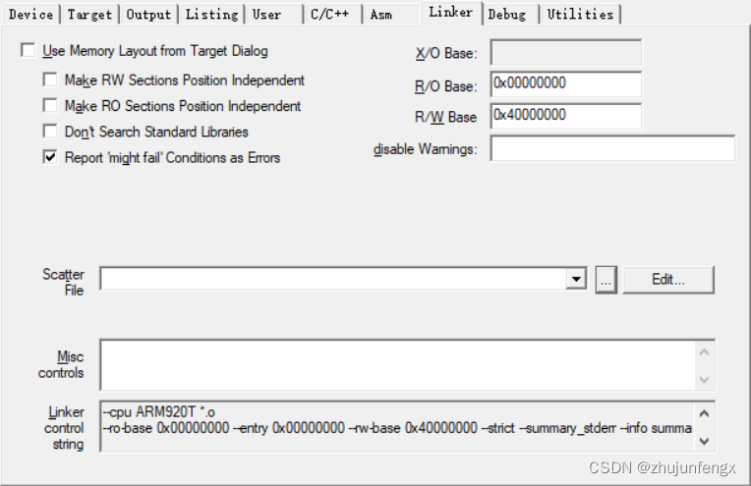Click Misc controls scrollbar down arrow
This screenshot has width=751, height=486.
[704, 379]
